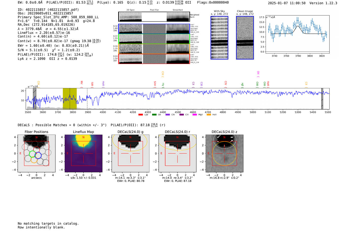This screenshot has width=355, height=241.
Task: Click the EWr = 1.60(±0.40) line
Action: [53, 46]
